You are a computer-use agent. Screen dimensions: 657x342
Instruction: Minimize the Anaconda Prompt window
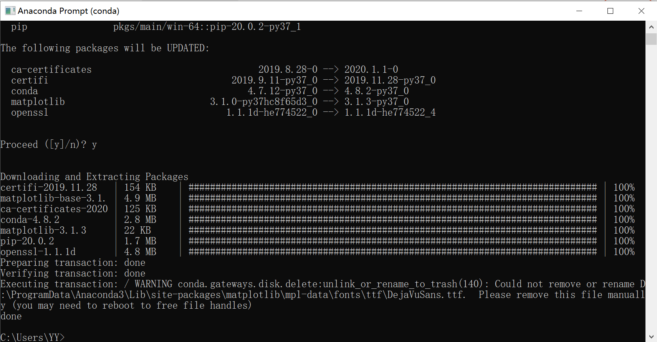click(579, 11)
